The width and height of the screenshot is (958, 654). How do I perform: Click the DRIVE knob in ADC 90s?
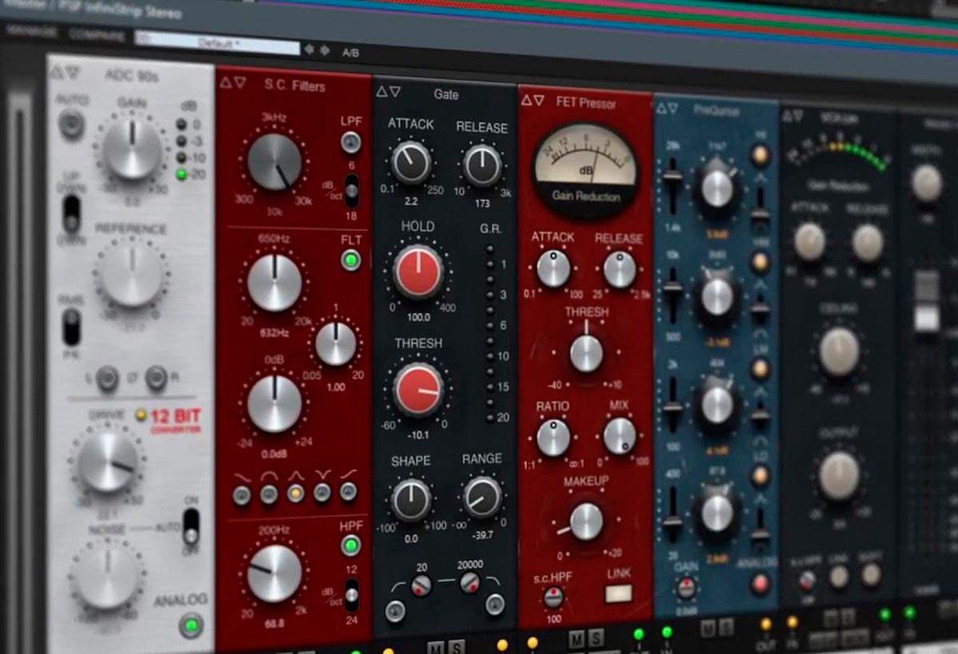109,462
